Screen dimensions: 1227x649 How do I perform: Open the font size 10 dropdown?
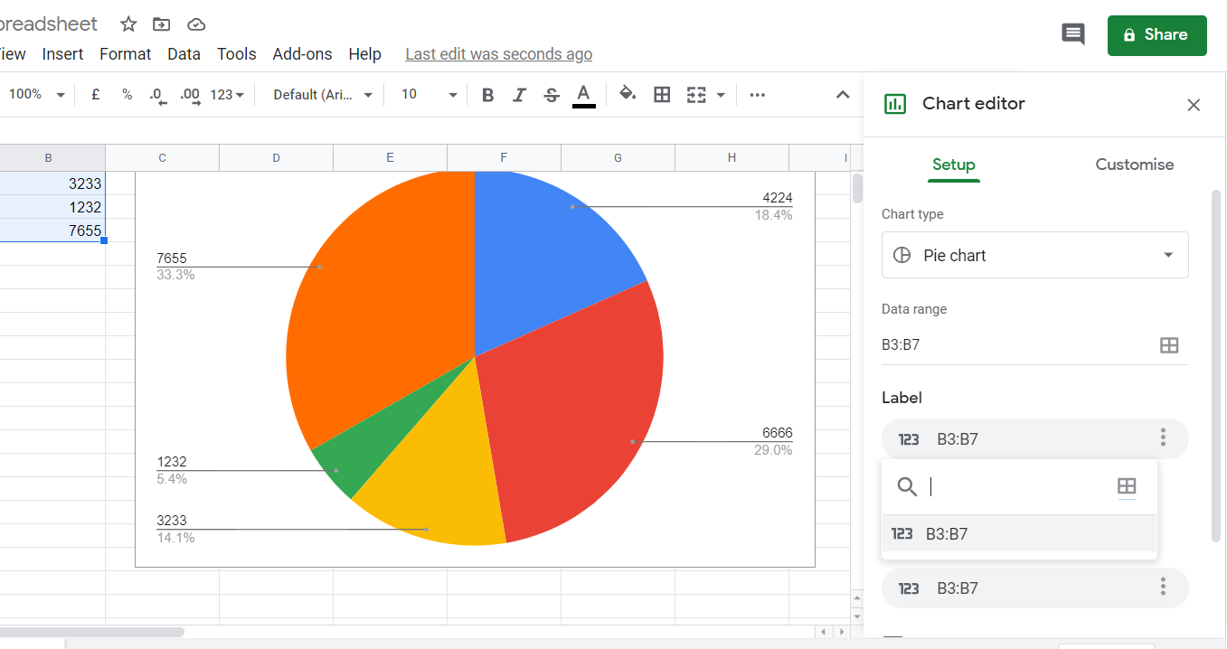pyautogui.click(x=429, y=94)
